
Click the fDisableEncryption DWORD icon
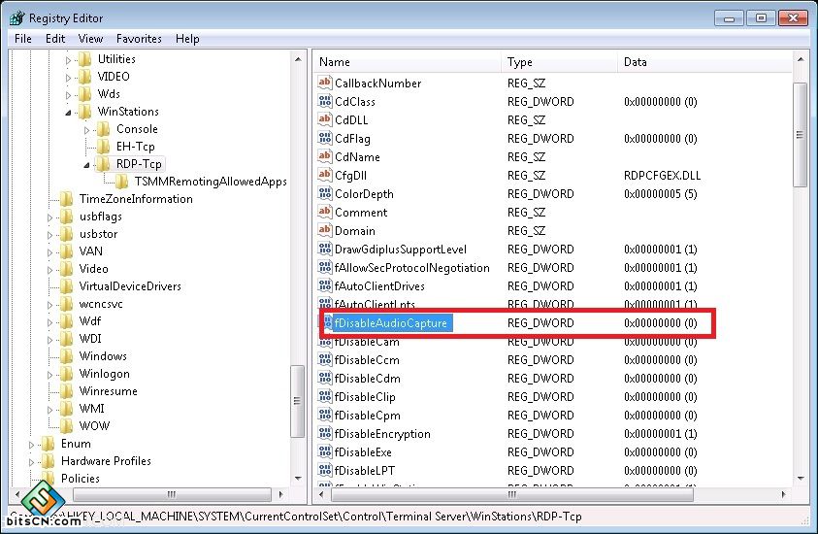click(324, 433)
